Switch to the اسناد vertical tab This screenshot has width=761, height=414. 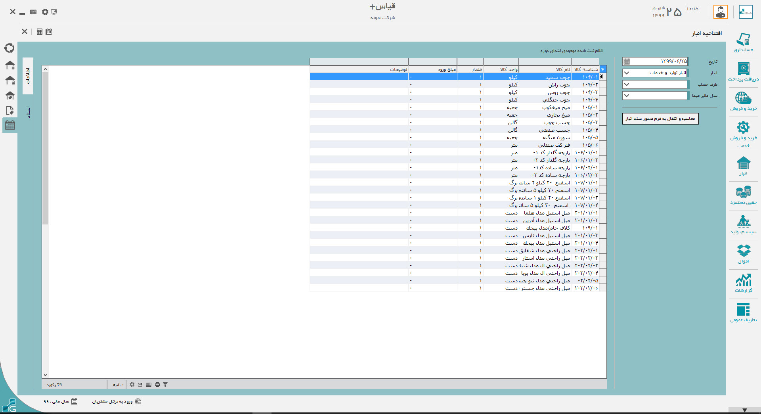pos(28,112)
